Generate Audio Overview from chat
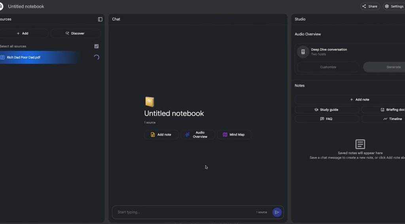 coord(198,135)
